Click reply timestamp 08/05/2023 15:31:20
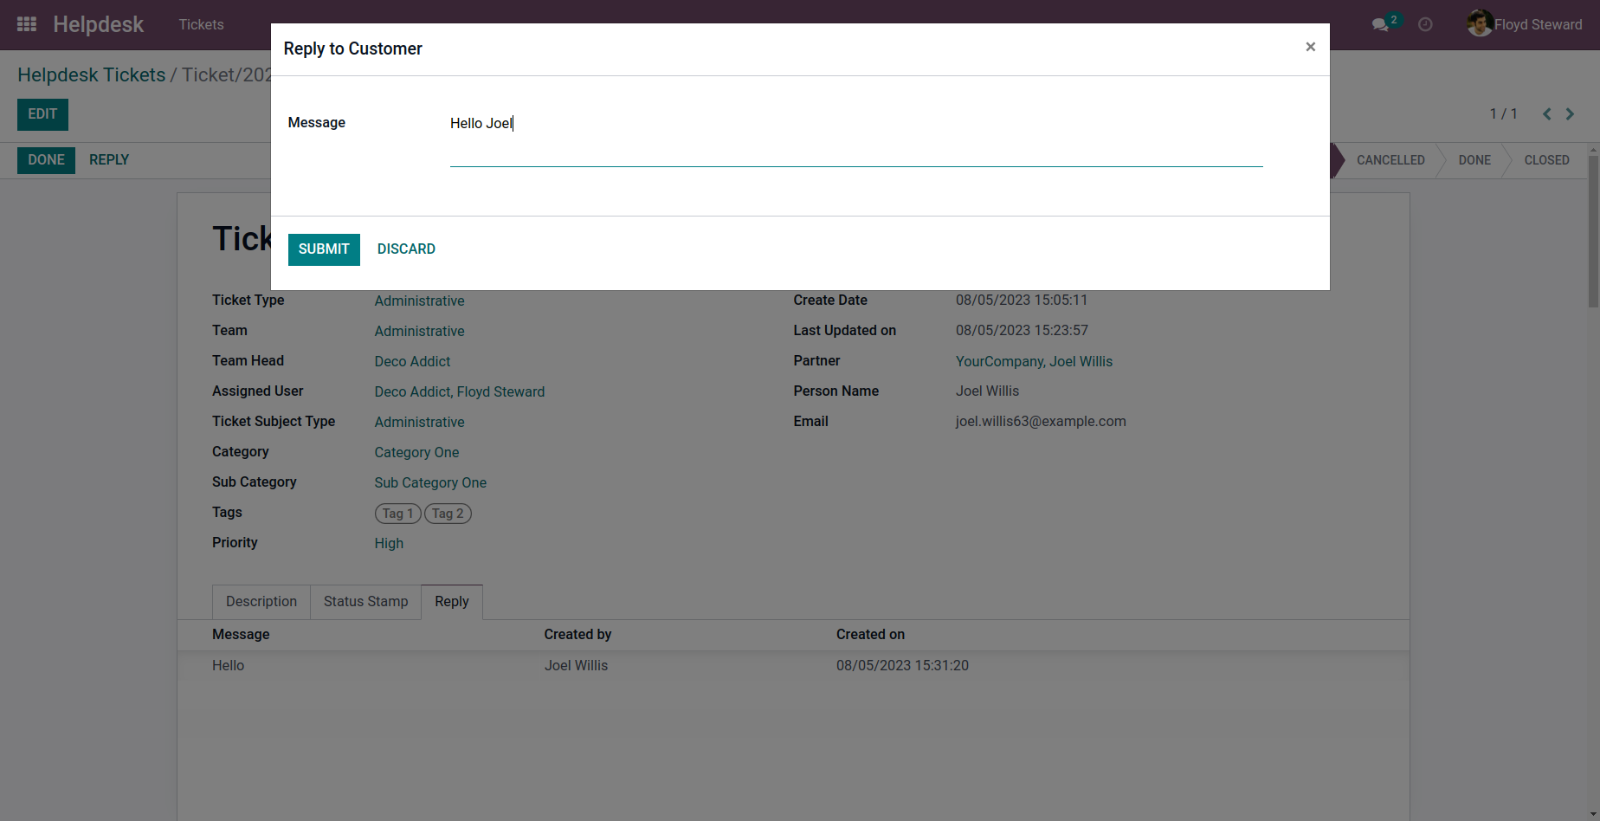This screenshot has height=821, width=1600. [902, 666]
